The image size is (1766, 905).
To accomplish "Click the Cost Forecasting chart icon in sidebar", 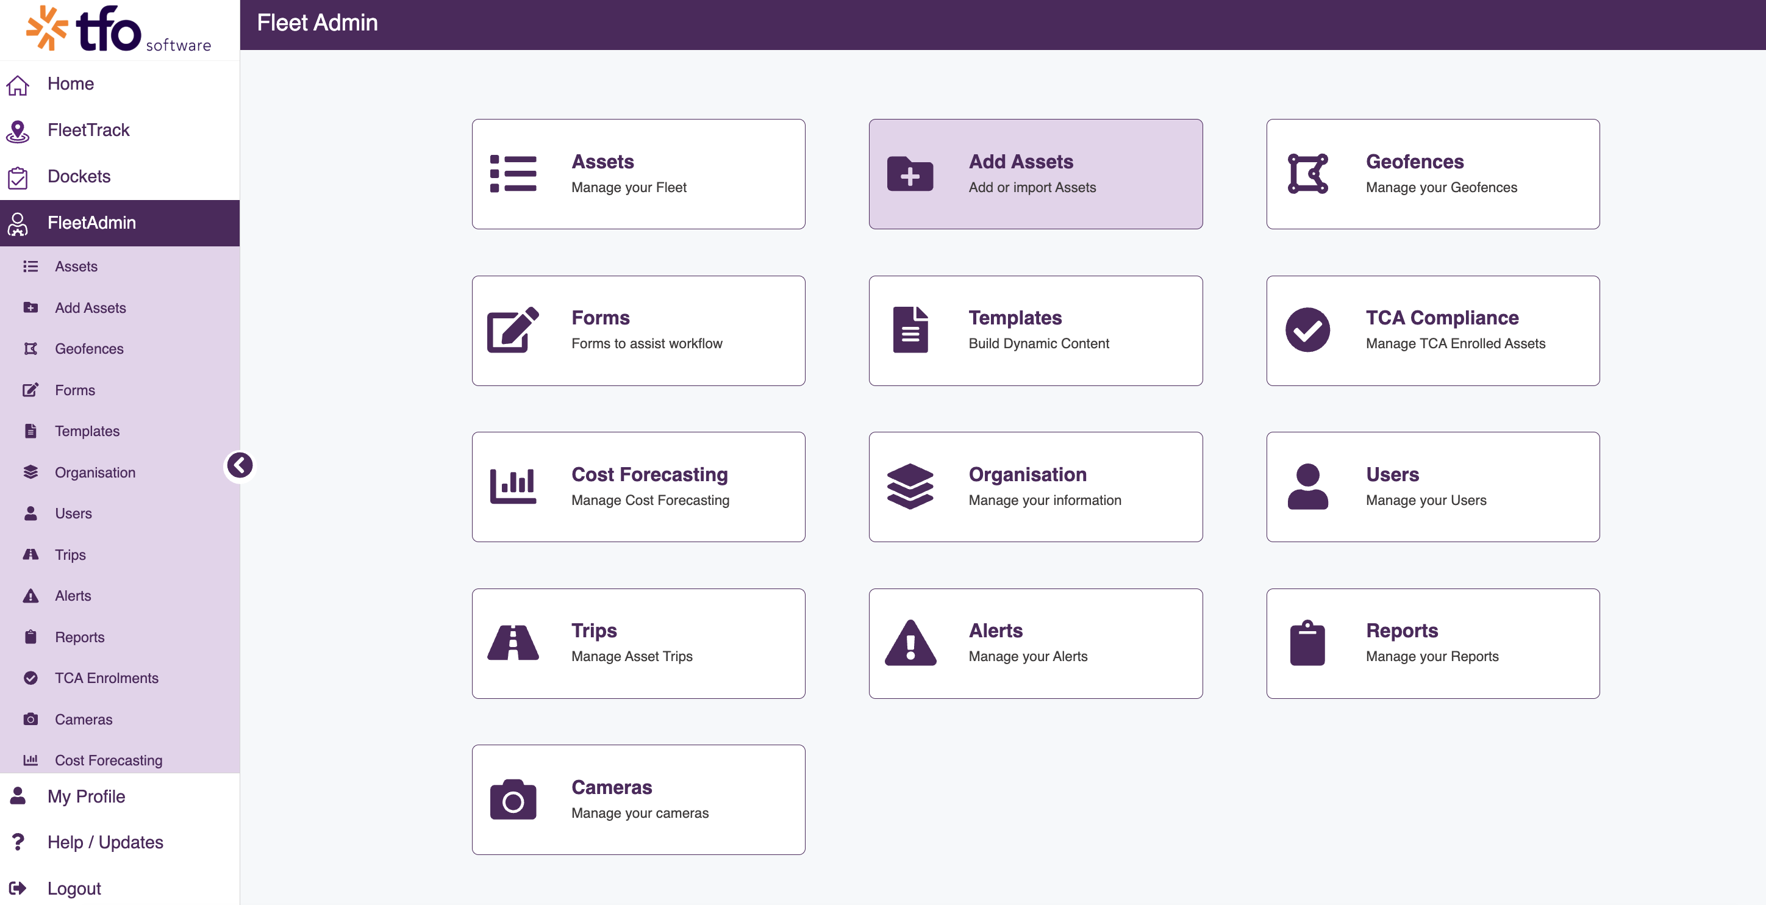I will point(31,760).
